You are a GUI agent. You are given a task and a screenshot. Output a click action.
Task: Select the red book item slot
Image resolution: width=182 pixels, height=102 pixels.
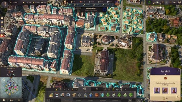[165, 90]
